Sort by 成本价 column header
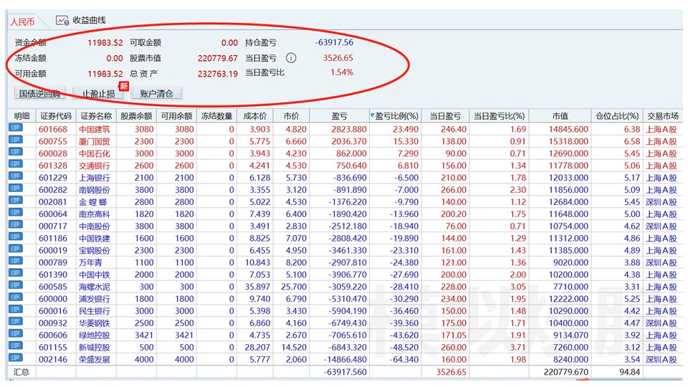Image resolution: width=688 pixels, height=387 pixels. tap(255, 116)
